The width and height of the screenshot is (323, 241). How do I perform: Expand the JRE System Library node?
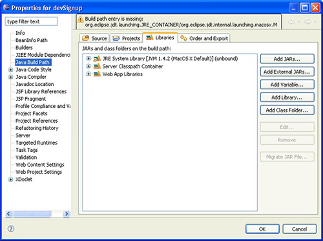click(x=89, y=58)
